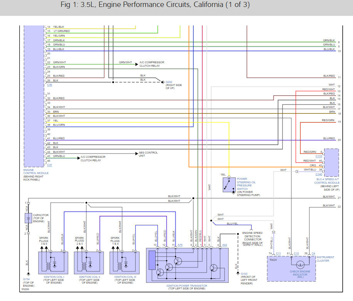353x301 pixels.
Task: Click the arrowhead pointing to ABS CONTROL UNIT
Action: click(136, 154)
